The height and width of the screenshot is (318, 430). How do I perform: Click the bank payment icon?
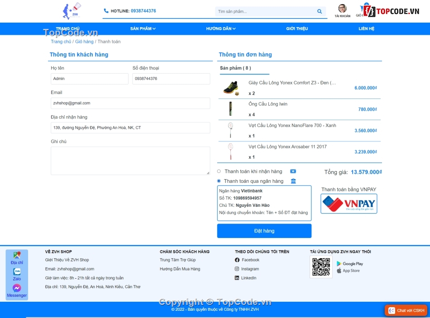293,181
